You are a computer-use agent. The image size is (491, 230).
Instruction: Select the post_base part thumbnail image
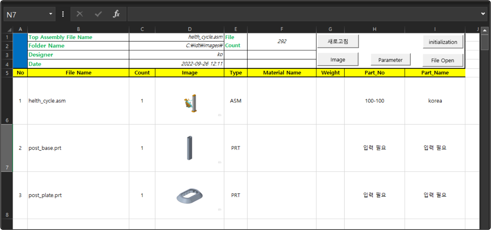(190, 148)
